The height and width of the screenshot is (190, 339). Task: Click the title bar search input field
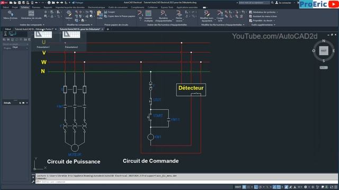click(x=254, y=3)
